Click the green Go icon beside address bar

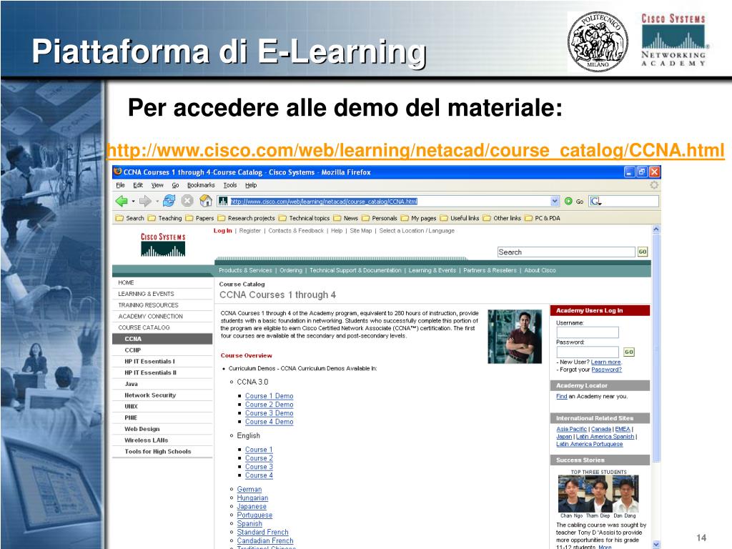pyautogui.click(x=568, y=201)
